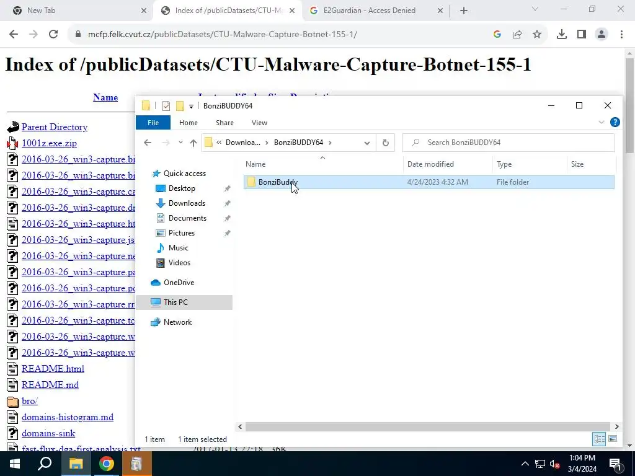The height and width of the screenshot is (476, 635).
Task: Open Parent Directory link
Action: point(55,127)
